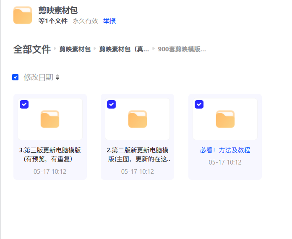The width and height of the screenshot is (292, 239).
Task: Uncheck the 3.第三版更新电脑模版 folder checkbox
Action: (x=24, y=104)
